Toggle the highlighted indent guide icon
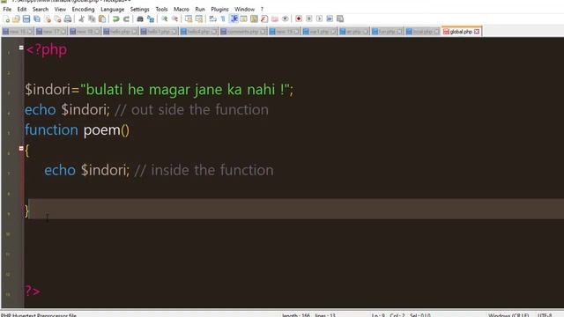564x317 pixels. 234,19
